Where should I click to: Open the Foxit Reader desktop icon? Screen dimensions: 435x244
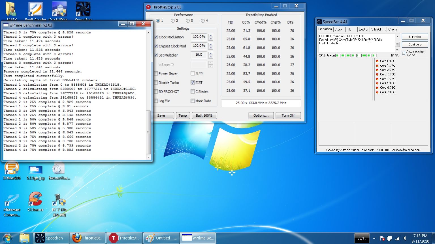(x=35, y=11)
